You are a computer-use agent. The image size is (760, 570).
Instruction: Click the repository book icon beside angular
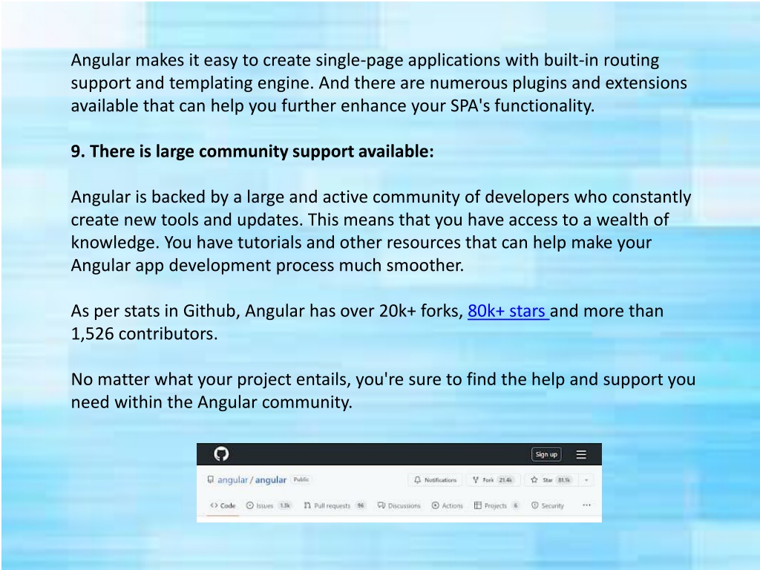210,480
